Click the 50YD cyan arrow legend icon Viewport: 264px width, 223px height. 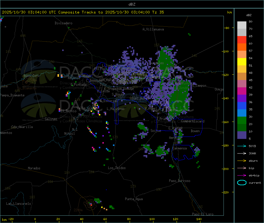click(x=242, y=146)
